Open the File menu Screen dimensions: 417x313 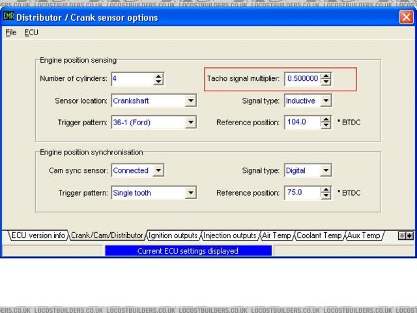(x=11, y=33)
